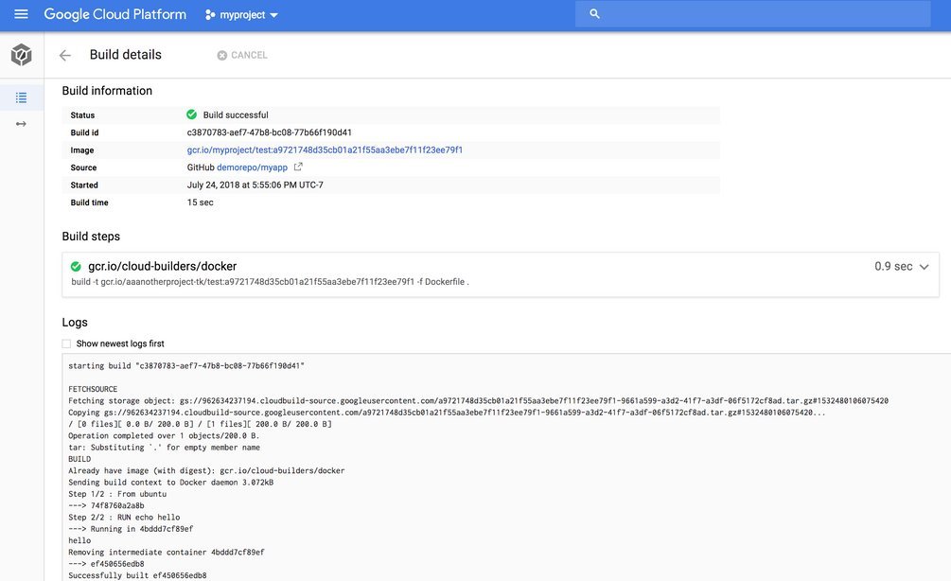Click the green check on the docker build step
Image resolution: width=951 pixels, height=581 pixels.
tap(78, 266)
